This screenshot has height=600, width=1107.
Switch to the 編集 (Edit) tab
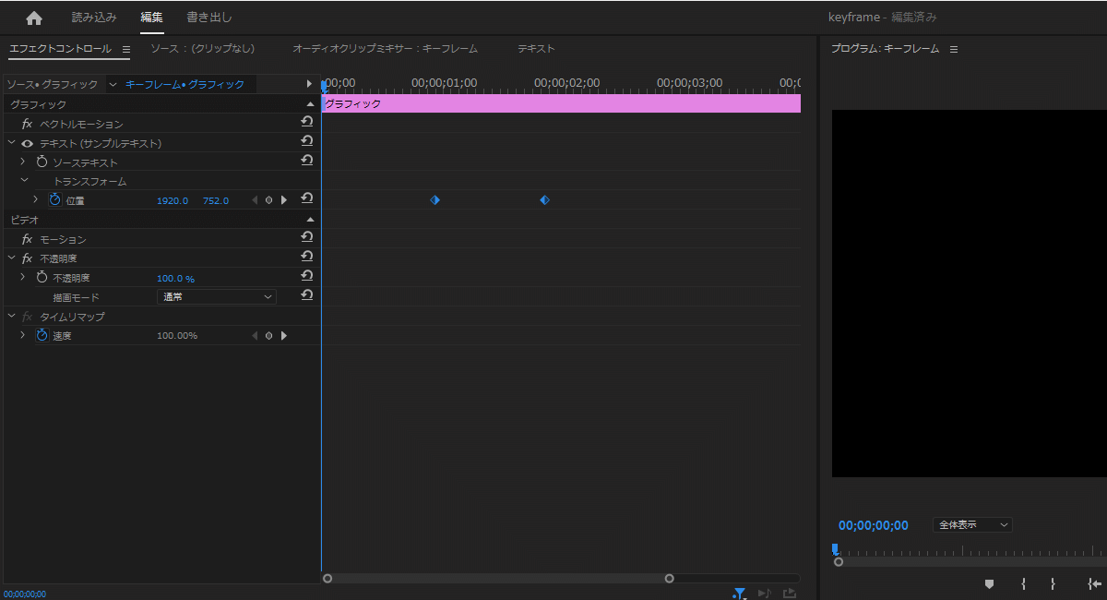pos(152,17)
